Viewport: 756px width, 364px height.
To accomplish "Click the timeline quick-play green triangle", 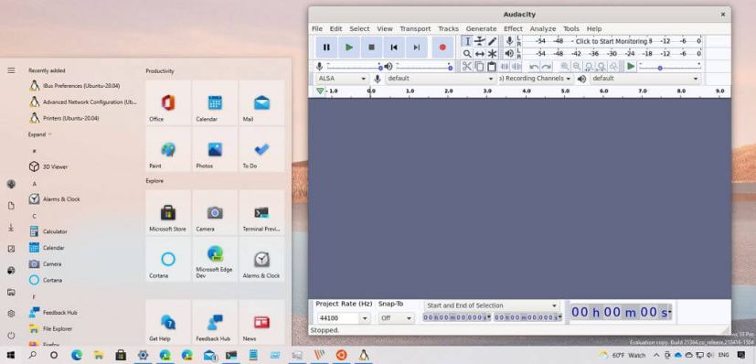I will (x=320, y=91).
